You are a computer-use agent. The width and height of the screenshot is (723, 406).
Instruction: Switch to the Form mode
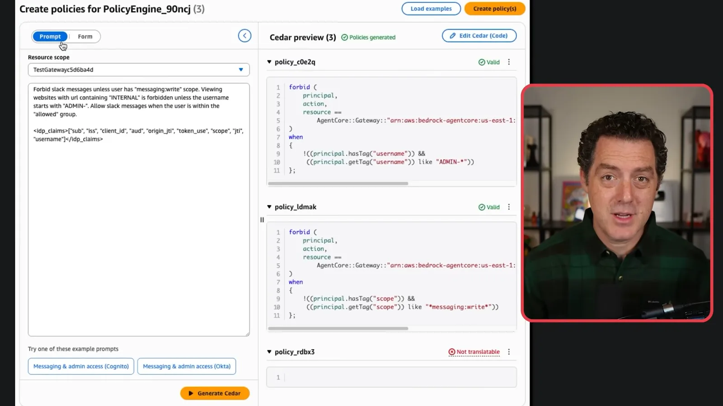point(85,37)
